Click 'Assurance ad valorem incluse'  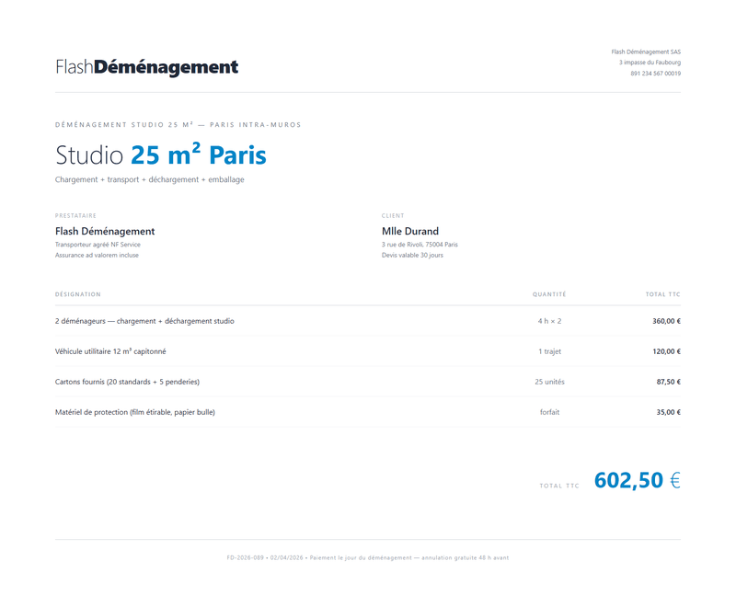click(97, 255)
